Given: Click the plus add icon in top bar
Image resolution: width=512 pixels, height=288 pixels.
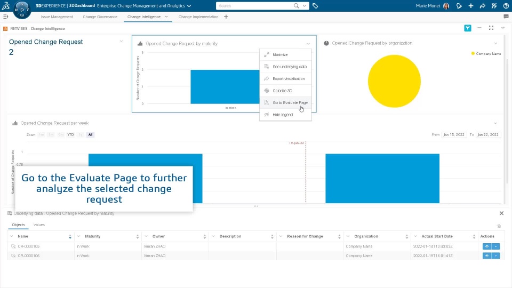Looking at the screenshot, I should click(471, 6).
